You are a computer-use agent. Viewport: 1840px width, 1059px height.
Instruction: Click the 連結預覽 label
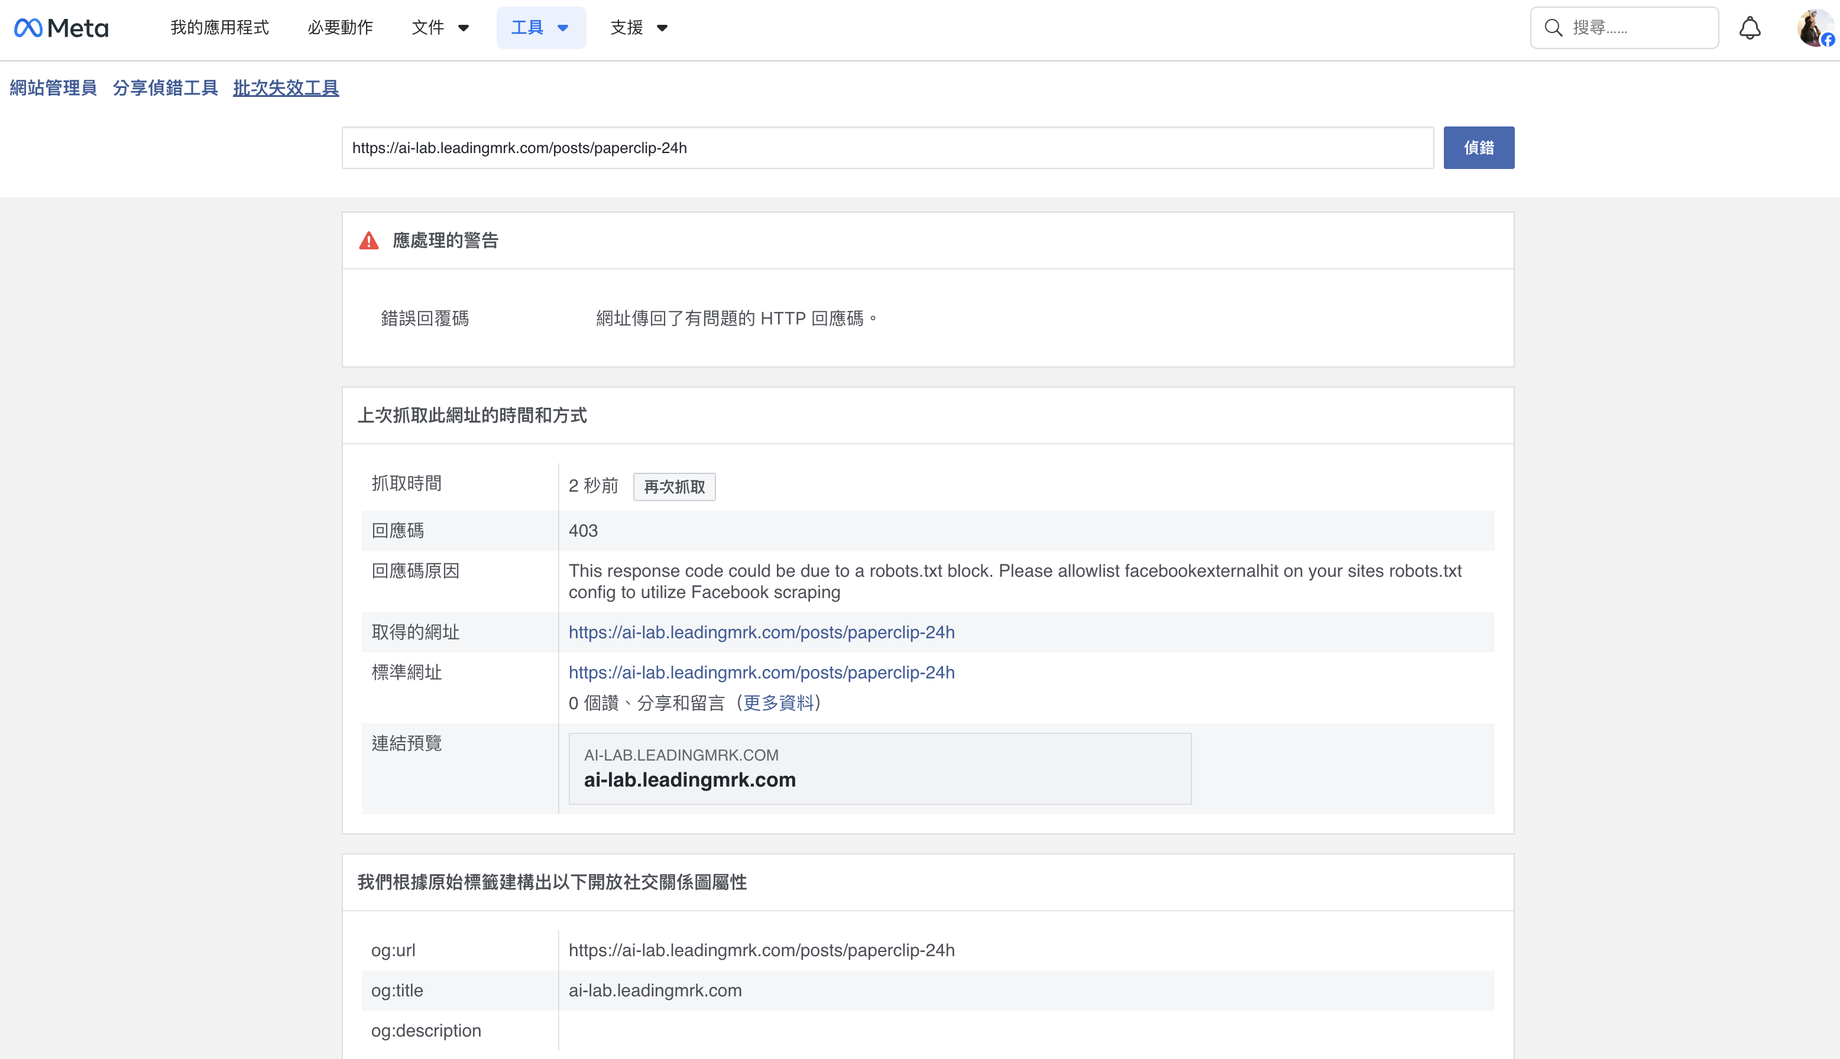pos(407,743)
